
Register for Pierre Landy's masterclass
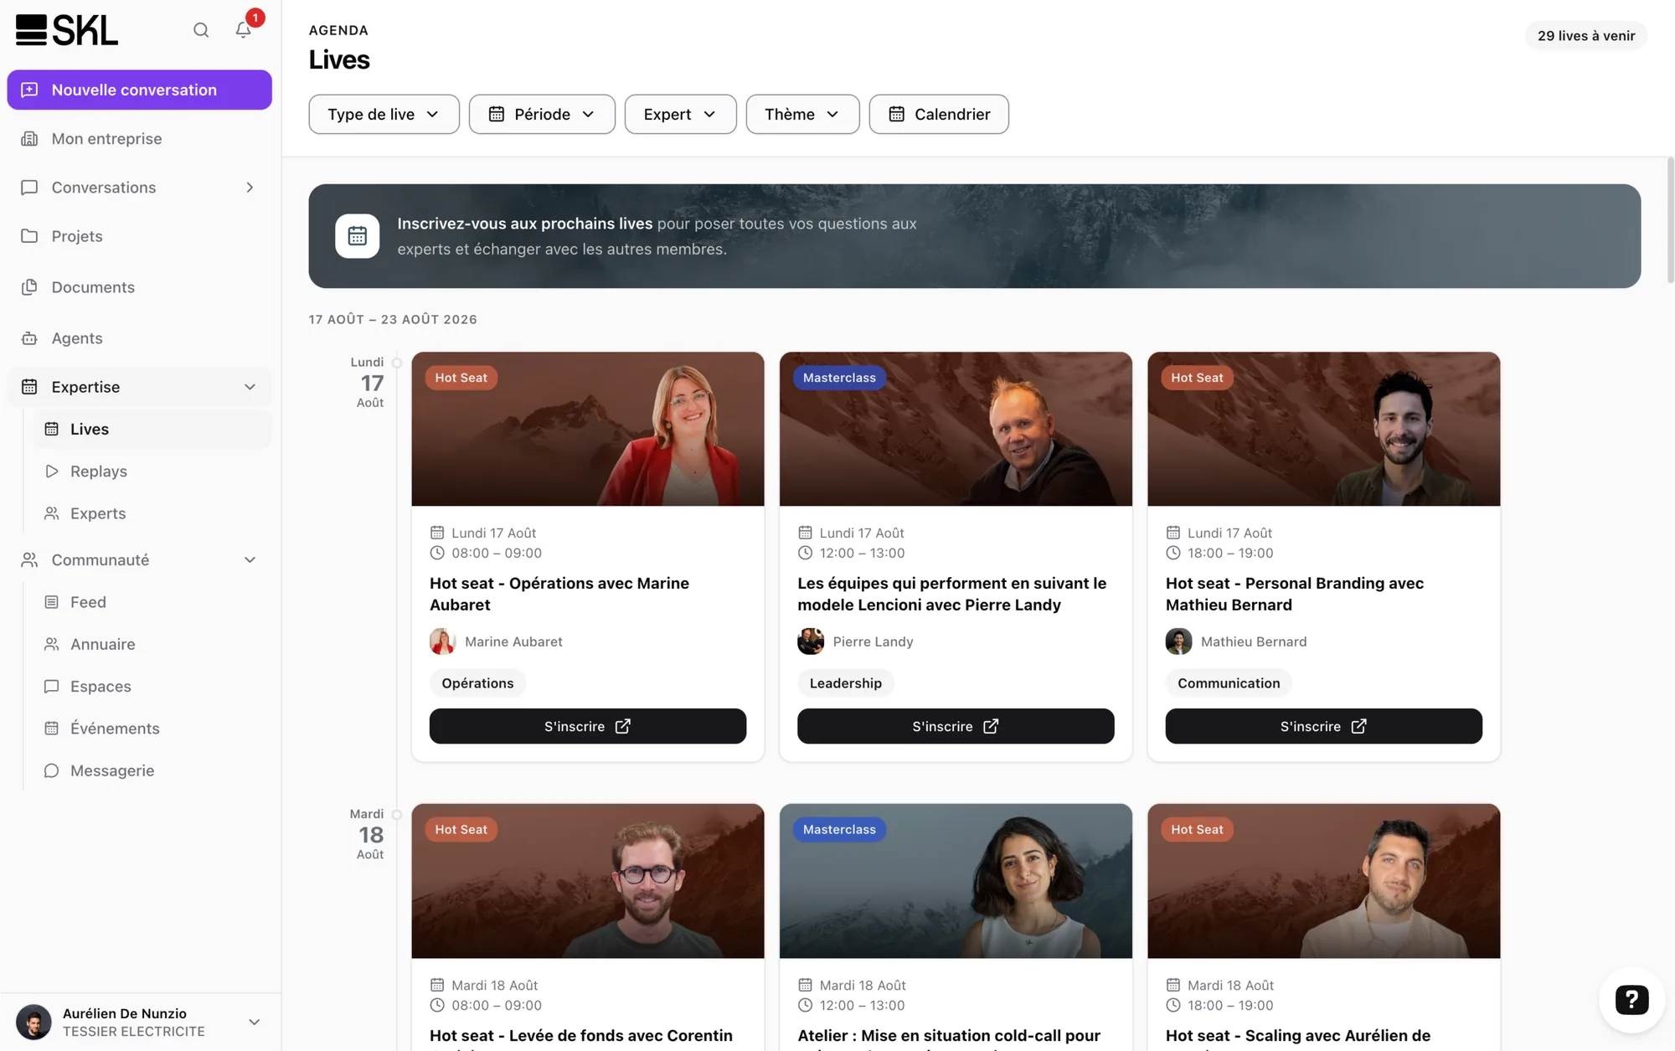click(956, 726)
